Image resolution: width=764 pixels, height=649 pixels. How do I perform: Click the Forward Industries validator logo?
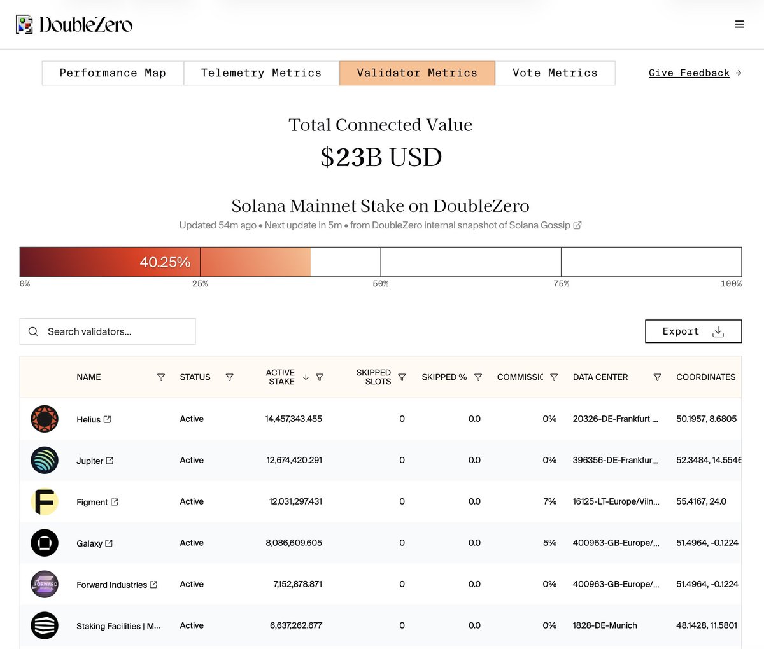(45, 584)
